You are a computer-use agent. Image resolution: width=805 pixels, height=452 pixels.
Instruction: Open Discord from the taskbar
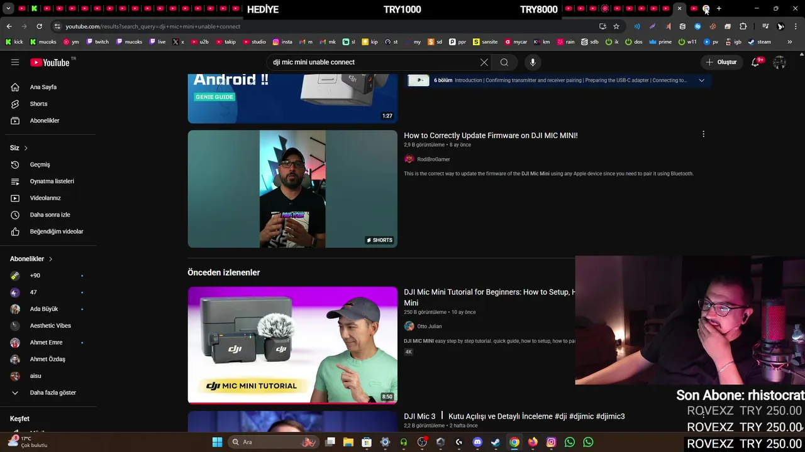tap(477, 442)
